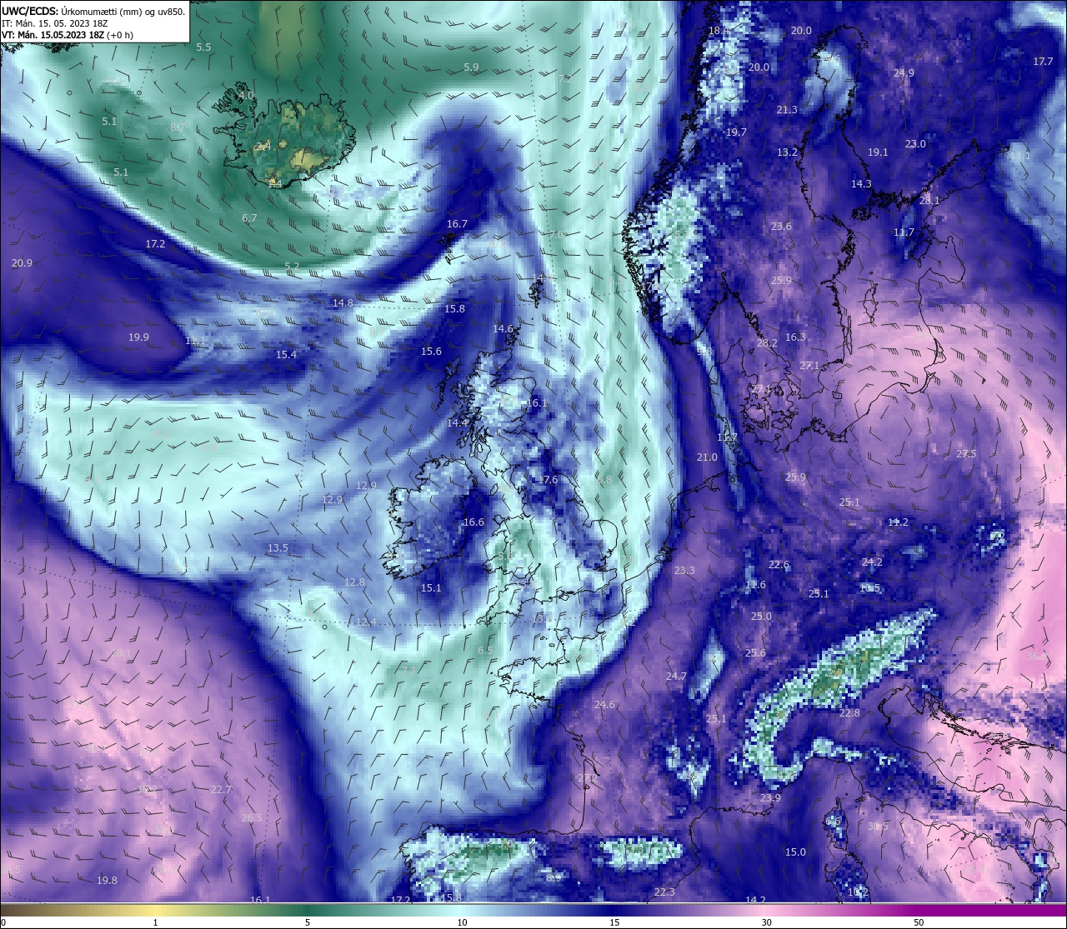Click the 15.0 value over the Mediterranean
The width and height of the screenshot is (1067, 929).
795,852
